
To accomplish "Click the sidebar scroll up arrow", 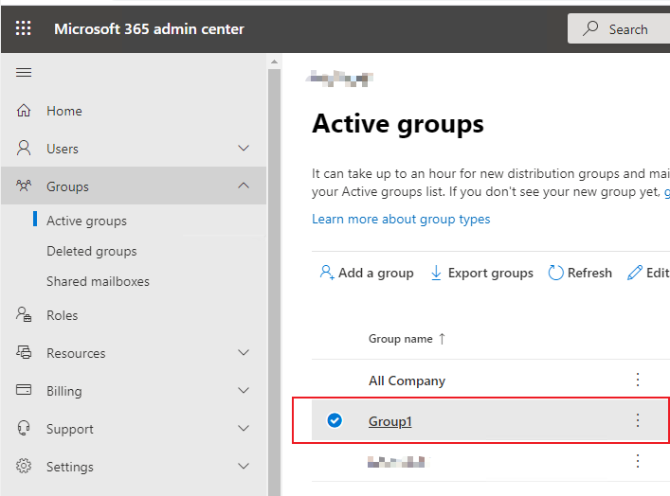I will point(274,62).
